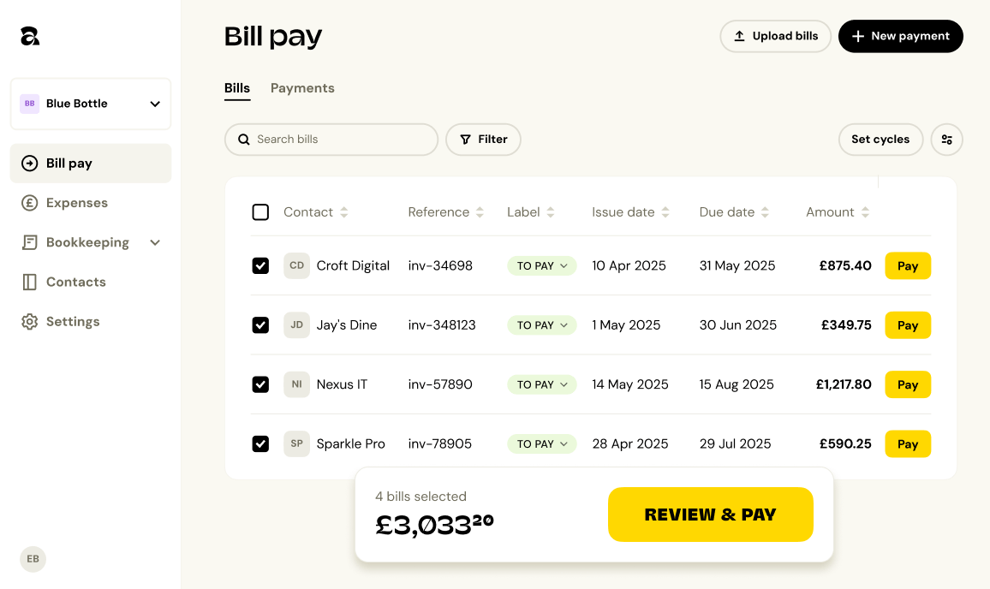
Task: Click the REVIEW & PAY button
Action: point(710,515)
